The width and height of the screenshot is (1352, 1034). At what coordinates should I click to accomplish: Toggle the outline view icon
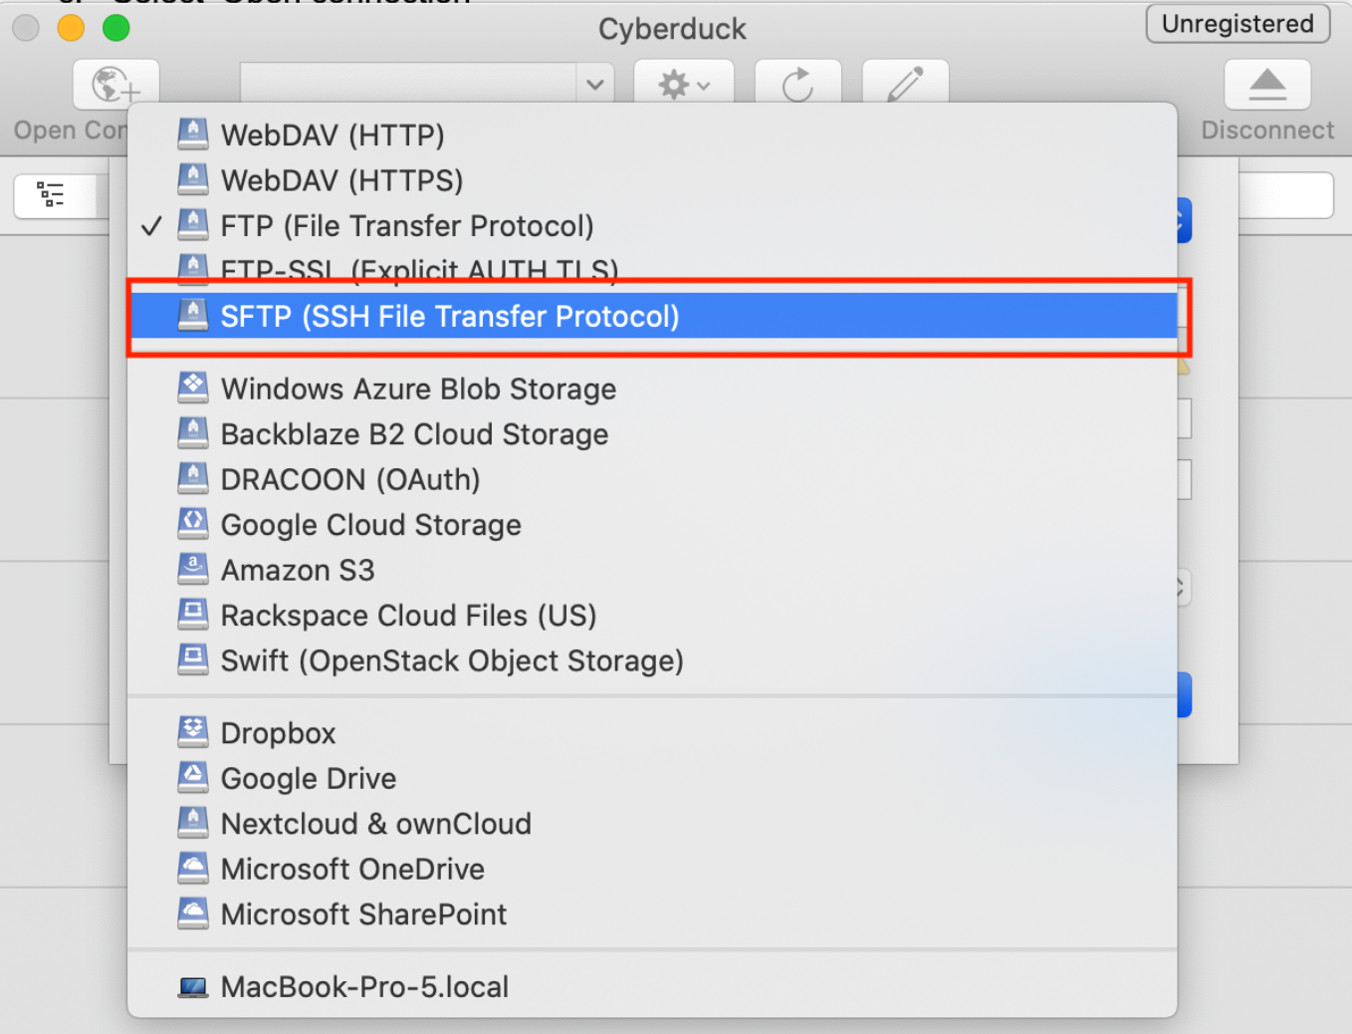(51, 194)
